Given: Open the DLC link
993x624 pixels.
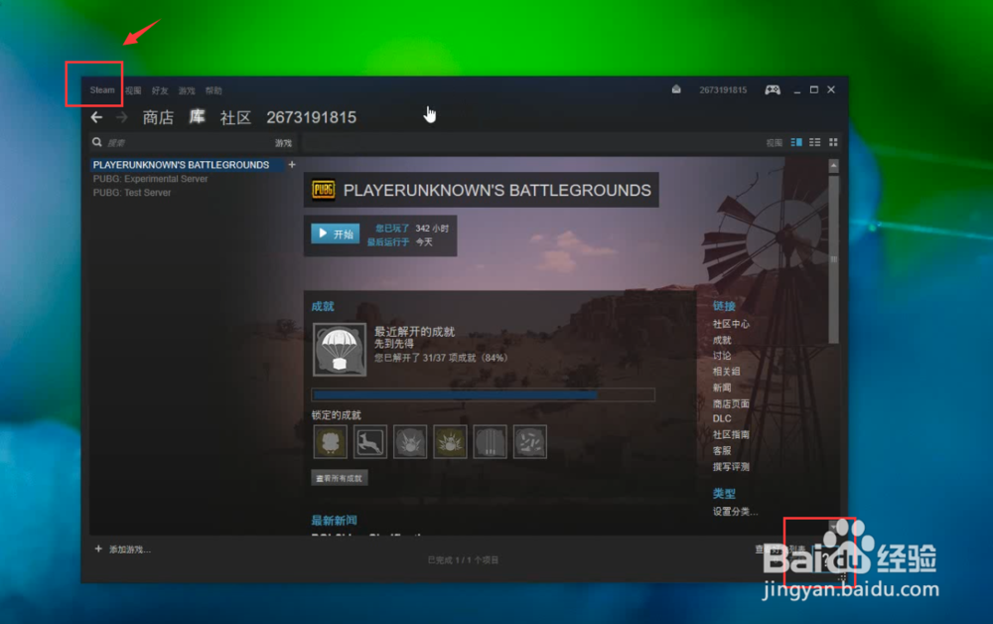Looking at the screenshot, I should click(x=722, y=418).
